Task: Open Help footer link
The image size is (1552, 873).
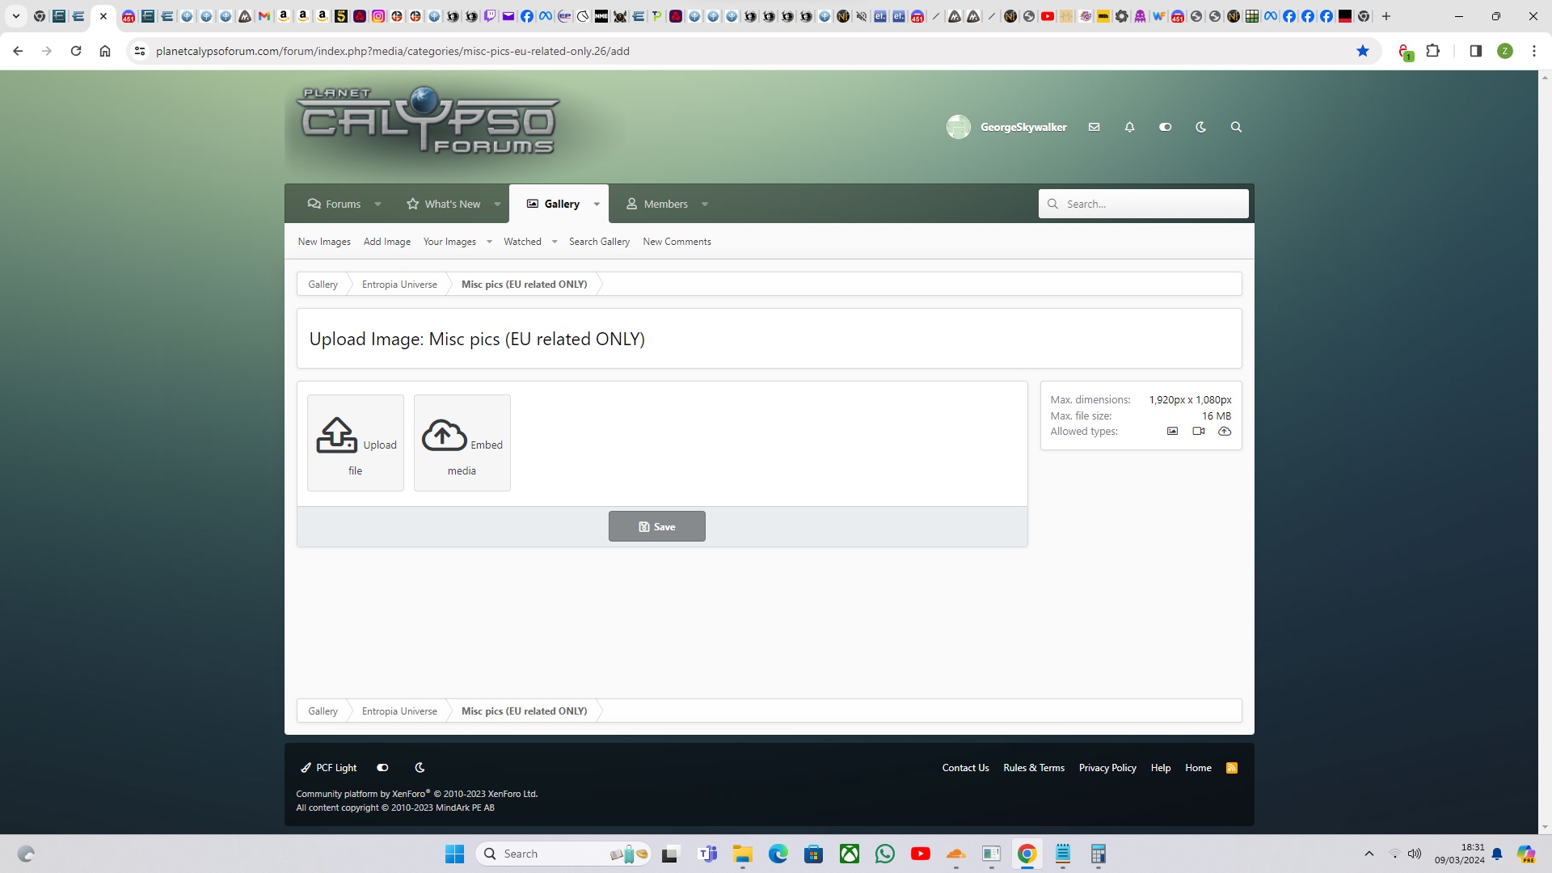Action: tap(1161, 768)
